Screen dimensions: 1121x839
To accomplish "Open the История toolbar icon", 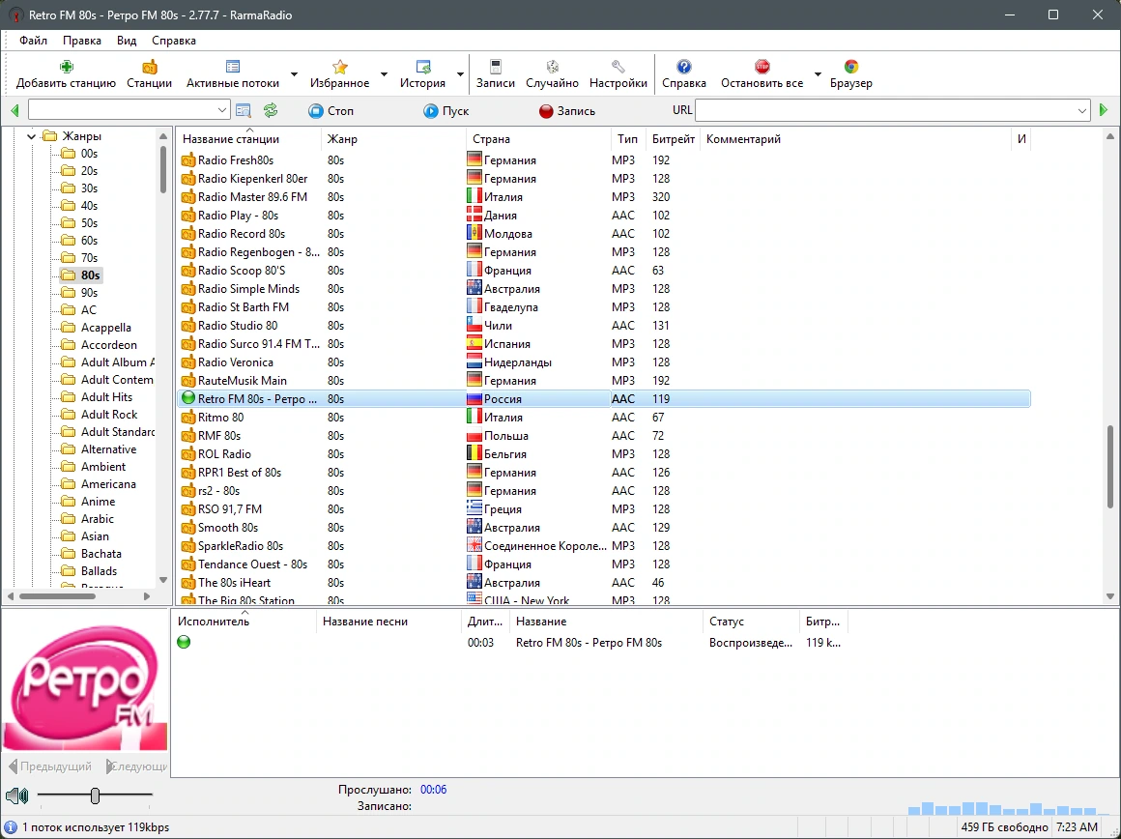I will coord(422,68).
